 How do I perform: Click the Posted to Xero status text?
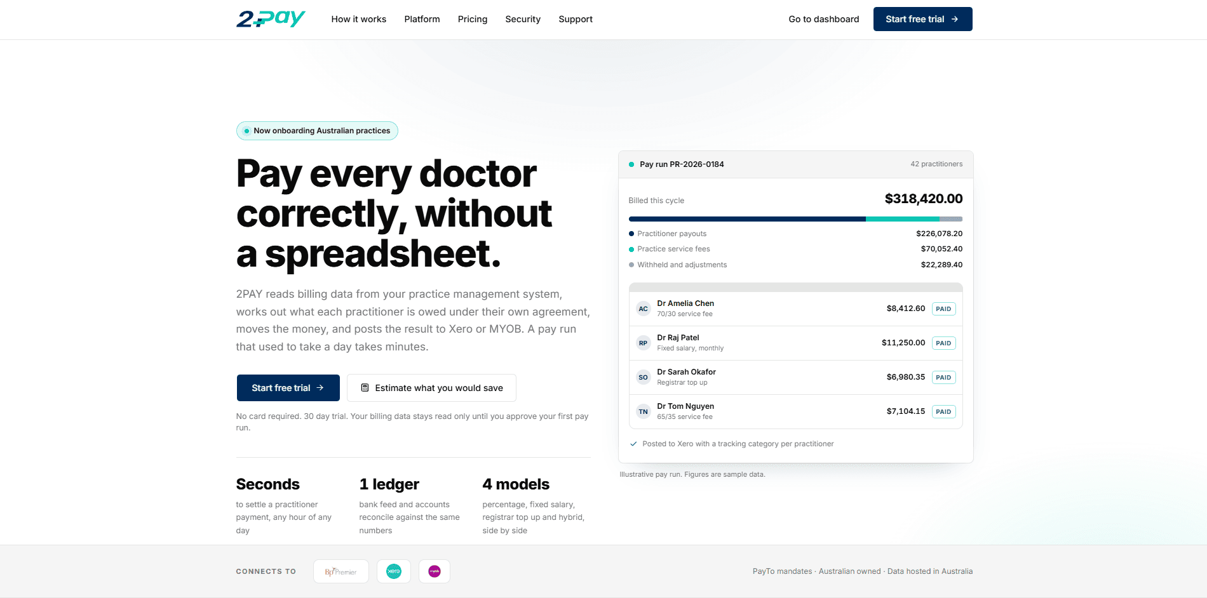pos(738,444)
